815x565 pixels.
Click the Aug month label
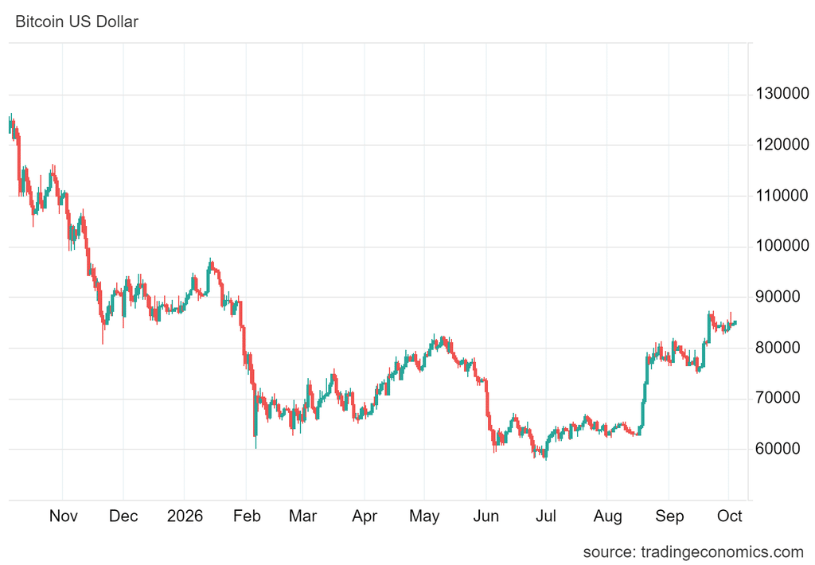tap(607, 516)
